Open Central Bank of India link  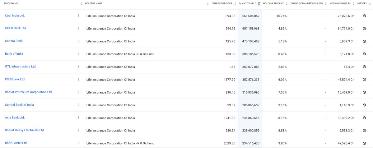[19, 105]
